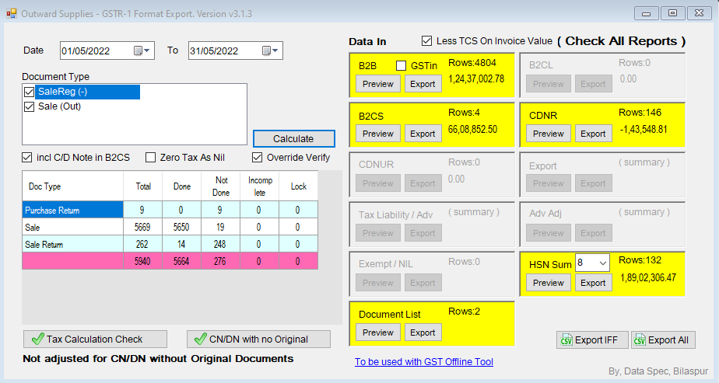The width and height of the screenshot is (719, 383).
Task: Export the CDNR report
Action: click(593, 134)
